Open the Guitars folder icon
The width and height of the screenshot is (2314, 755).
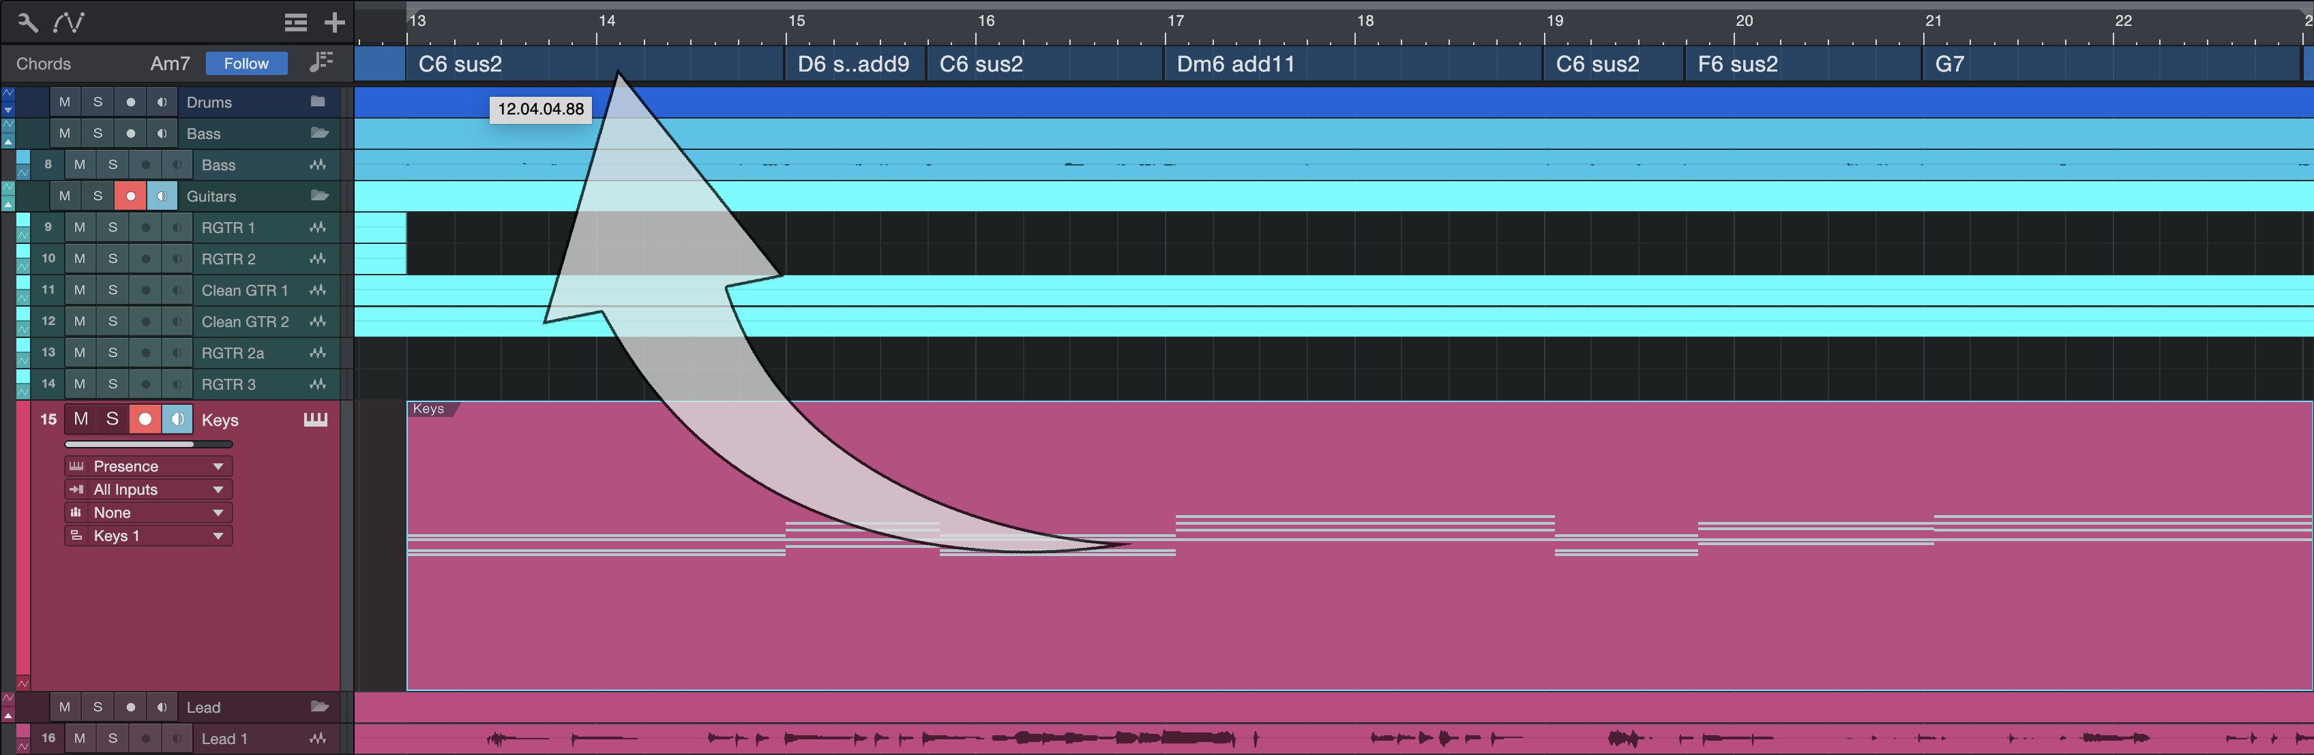(319, 196)
